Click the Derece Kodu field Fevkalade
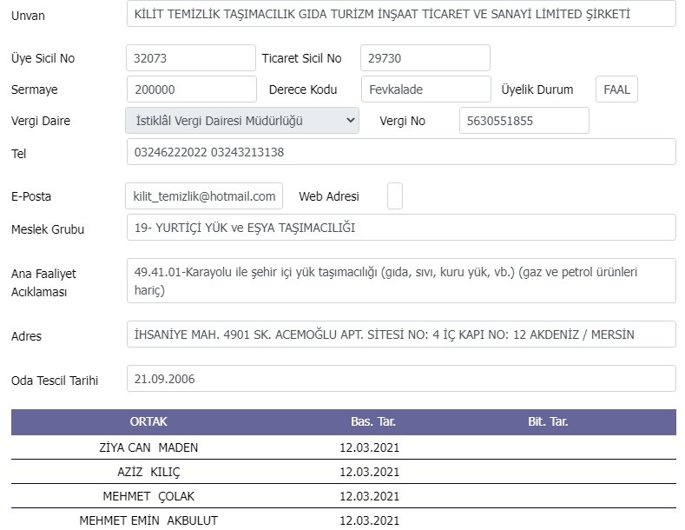Screen dimensions: 685x530 (x=426, y=89)
